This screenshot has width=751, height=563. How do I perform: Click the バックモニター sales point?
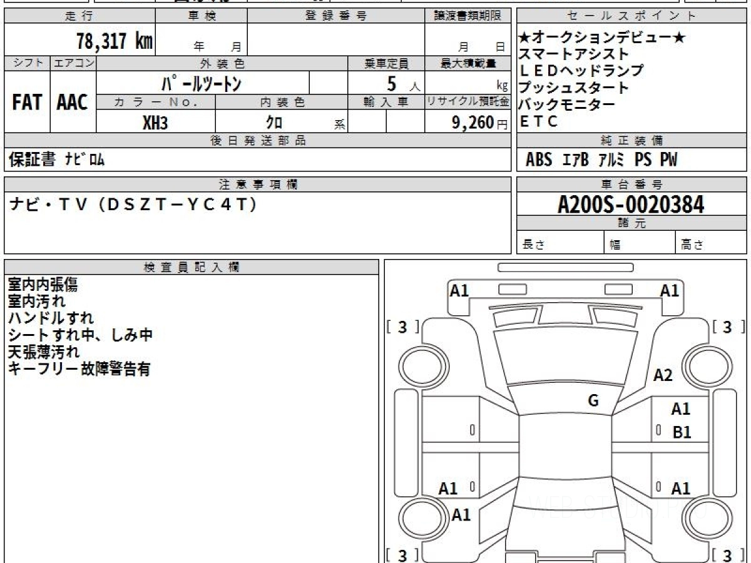click(x=567, y=105)
